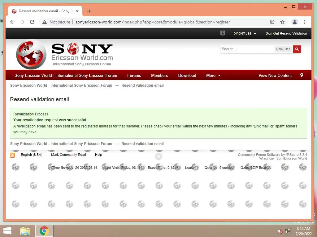Click the IP.Board software credit link
The image size is (317, 237).
click(272, 155)
